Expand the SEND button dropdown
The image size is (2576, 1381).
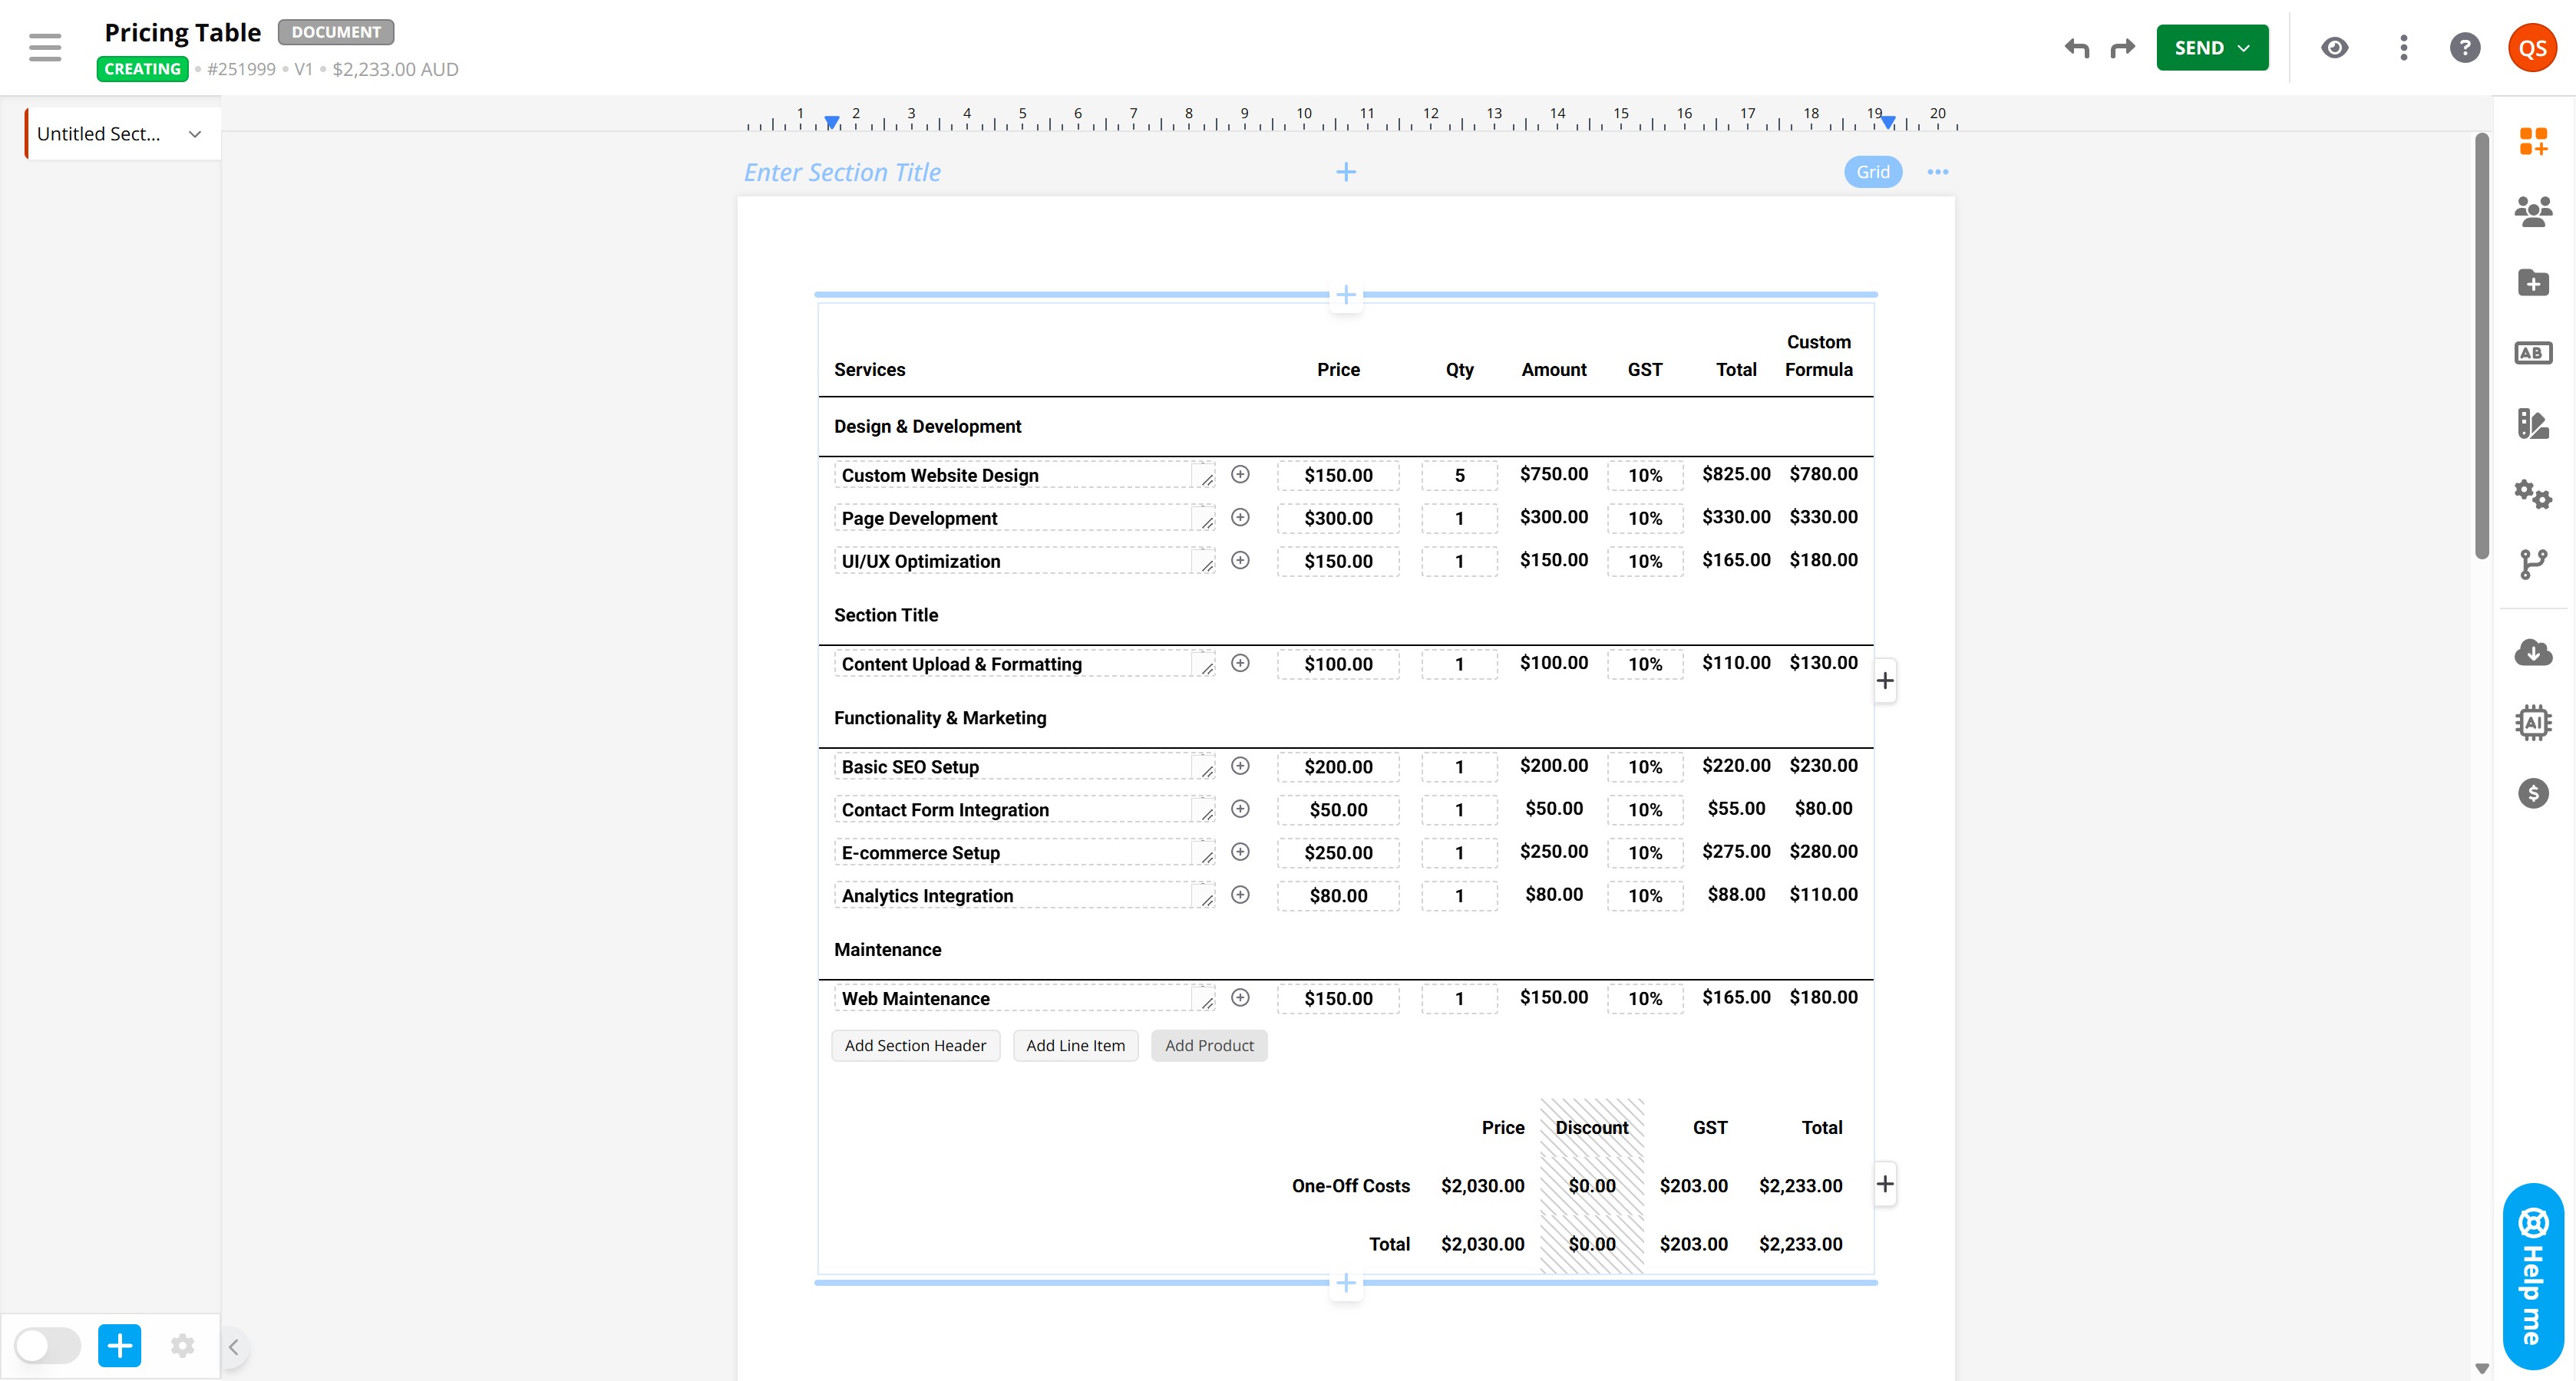(x=2243, y=48)
